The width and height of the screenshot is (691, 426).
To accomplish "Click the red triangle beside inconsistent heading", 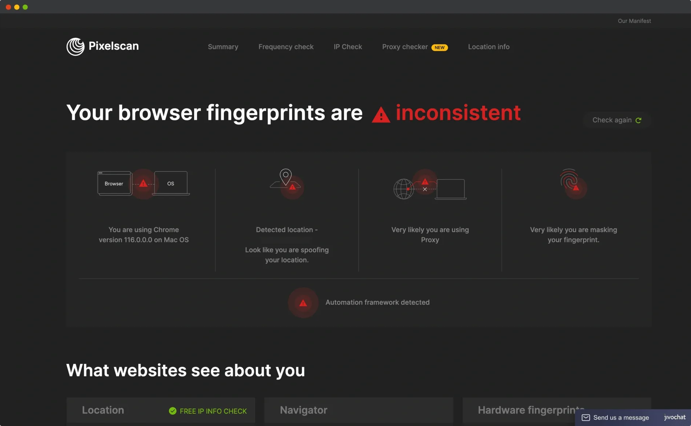I will click(381, 115).
